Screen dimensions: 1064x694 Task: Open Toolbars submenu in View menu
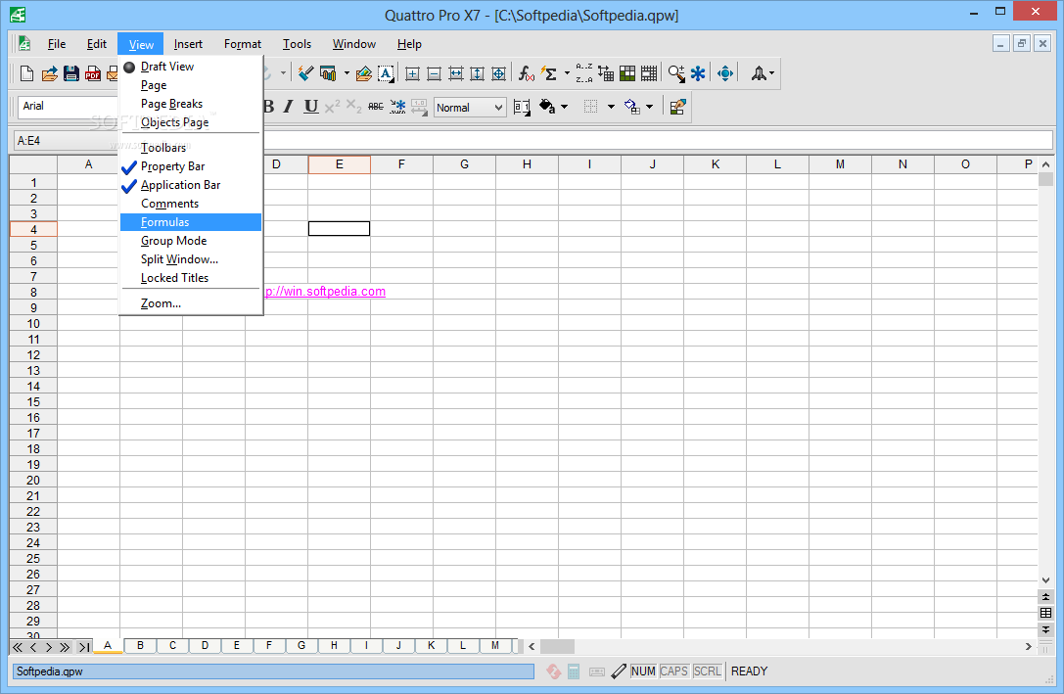click(x=191, y=147)
